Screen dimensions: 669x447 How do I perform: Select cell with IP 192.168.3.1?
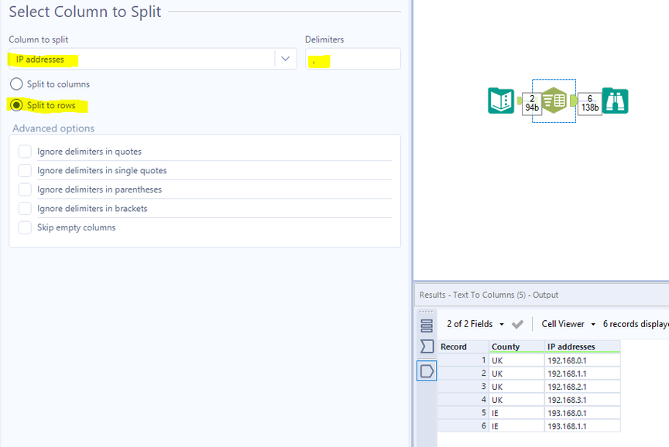(x=582, y=400)
